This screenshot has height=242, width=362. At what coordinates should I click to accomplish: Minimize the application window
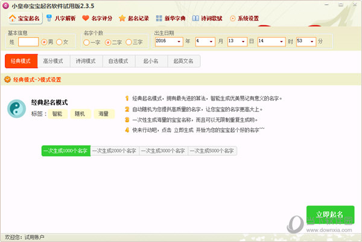tap(326, 5)
